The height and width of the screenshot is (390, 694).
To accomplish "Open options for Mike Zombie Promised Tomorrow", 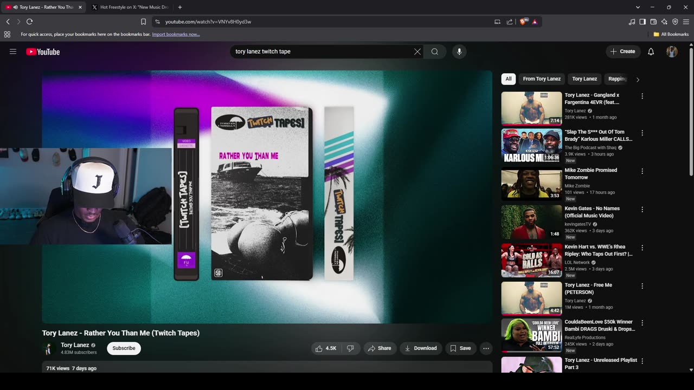I will tap(642, 171).
